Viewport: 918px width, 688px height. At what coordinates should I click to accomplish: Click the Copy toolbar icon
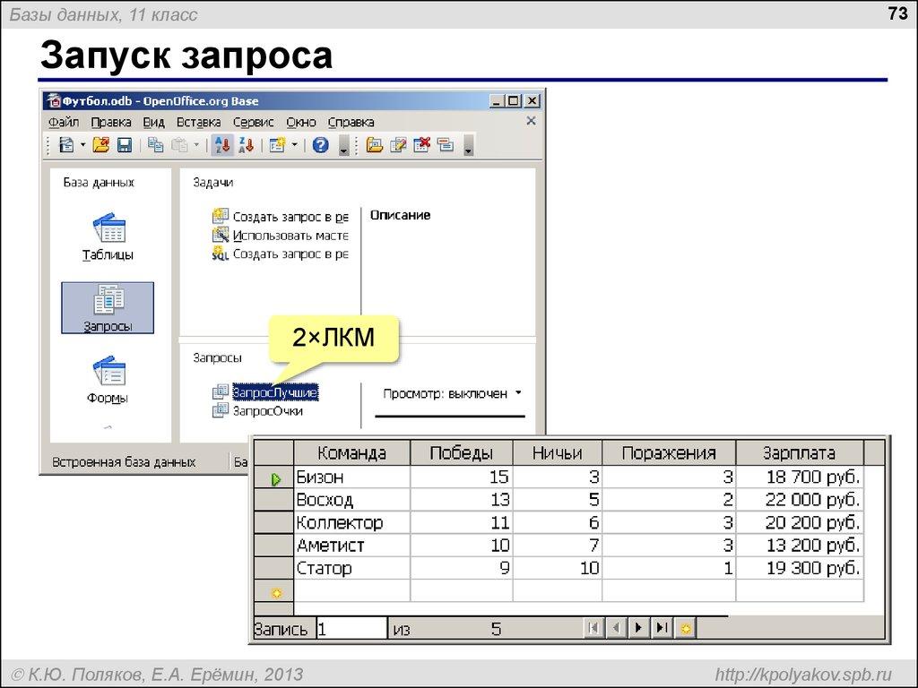pyautogui.click(x=156, y=145)
